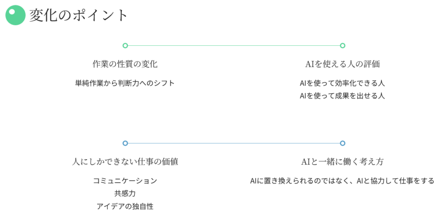This screenshot has height=218, width=447.
Task: Click the アイデアの独自性 text line
Action: [125, 206]
